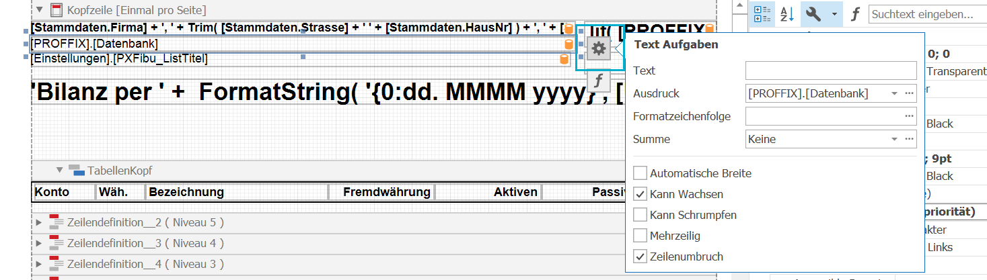
Task: Click the ellipsis button beside Summe
Action: (x=909, y=139)
